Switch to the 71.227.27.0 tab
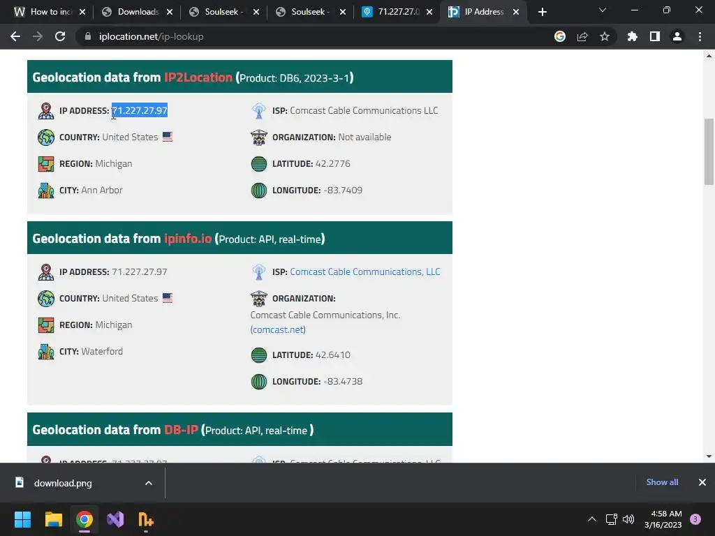The width and height of the screenshot is (715, 536). point(397,12)
